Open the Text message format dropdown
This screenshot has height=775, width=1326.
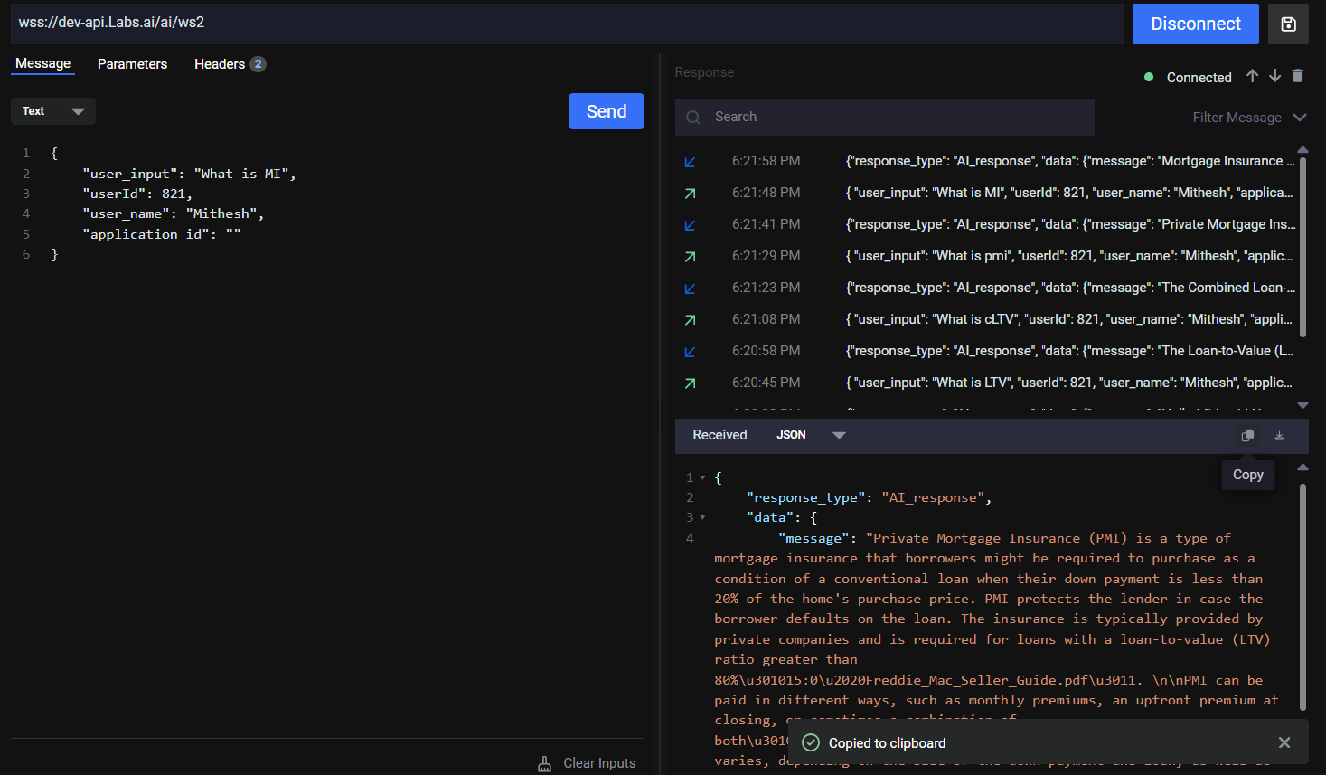click(x=53, y=111)
